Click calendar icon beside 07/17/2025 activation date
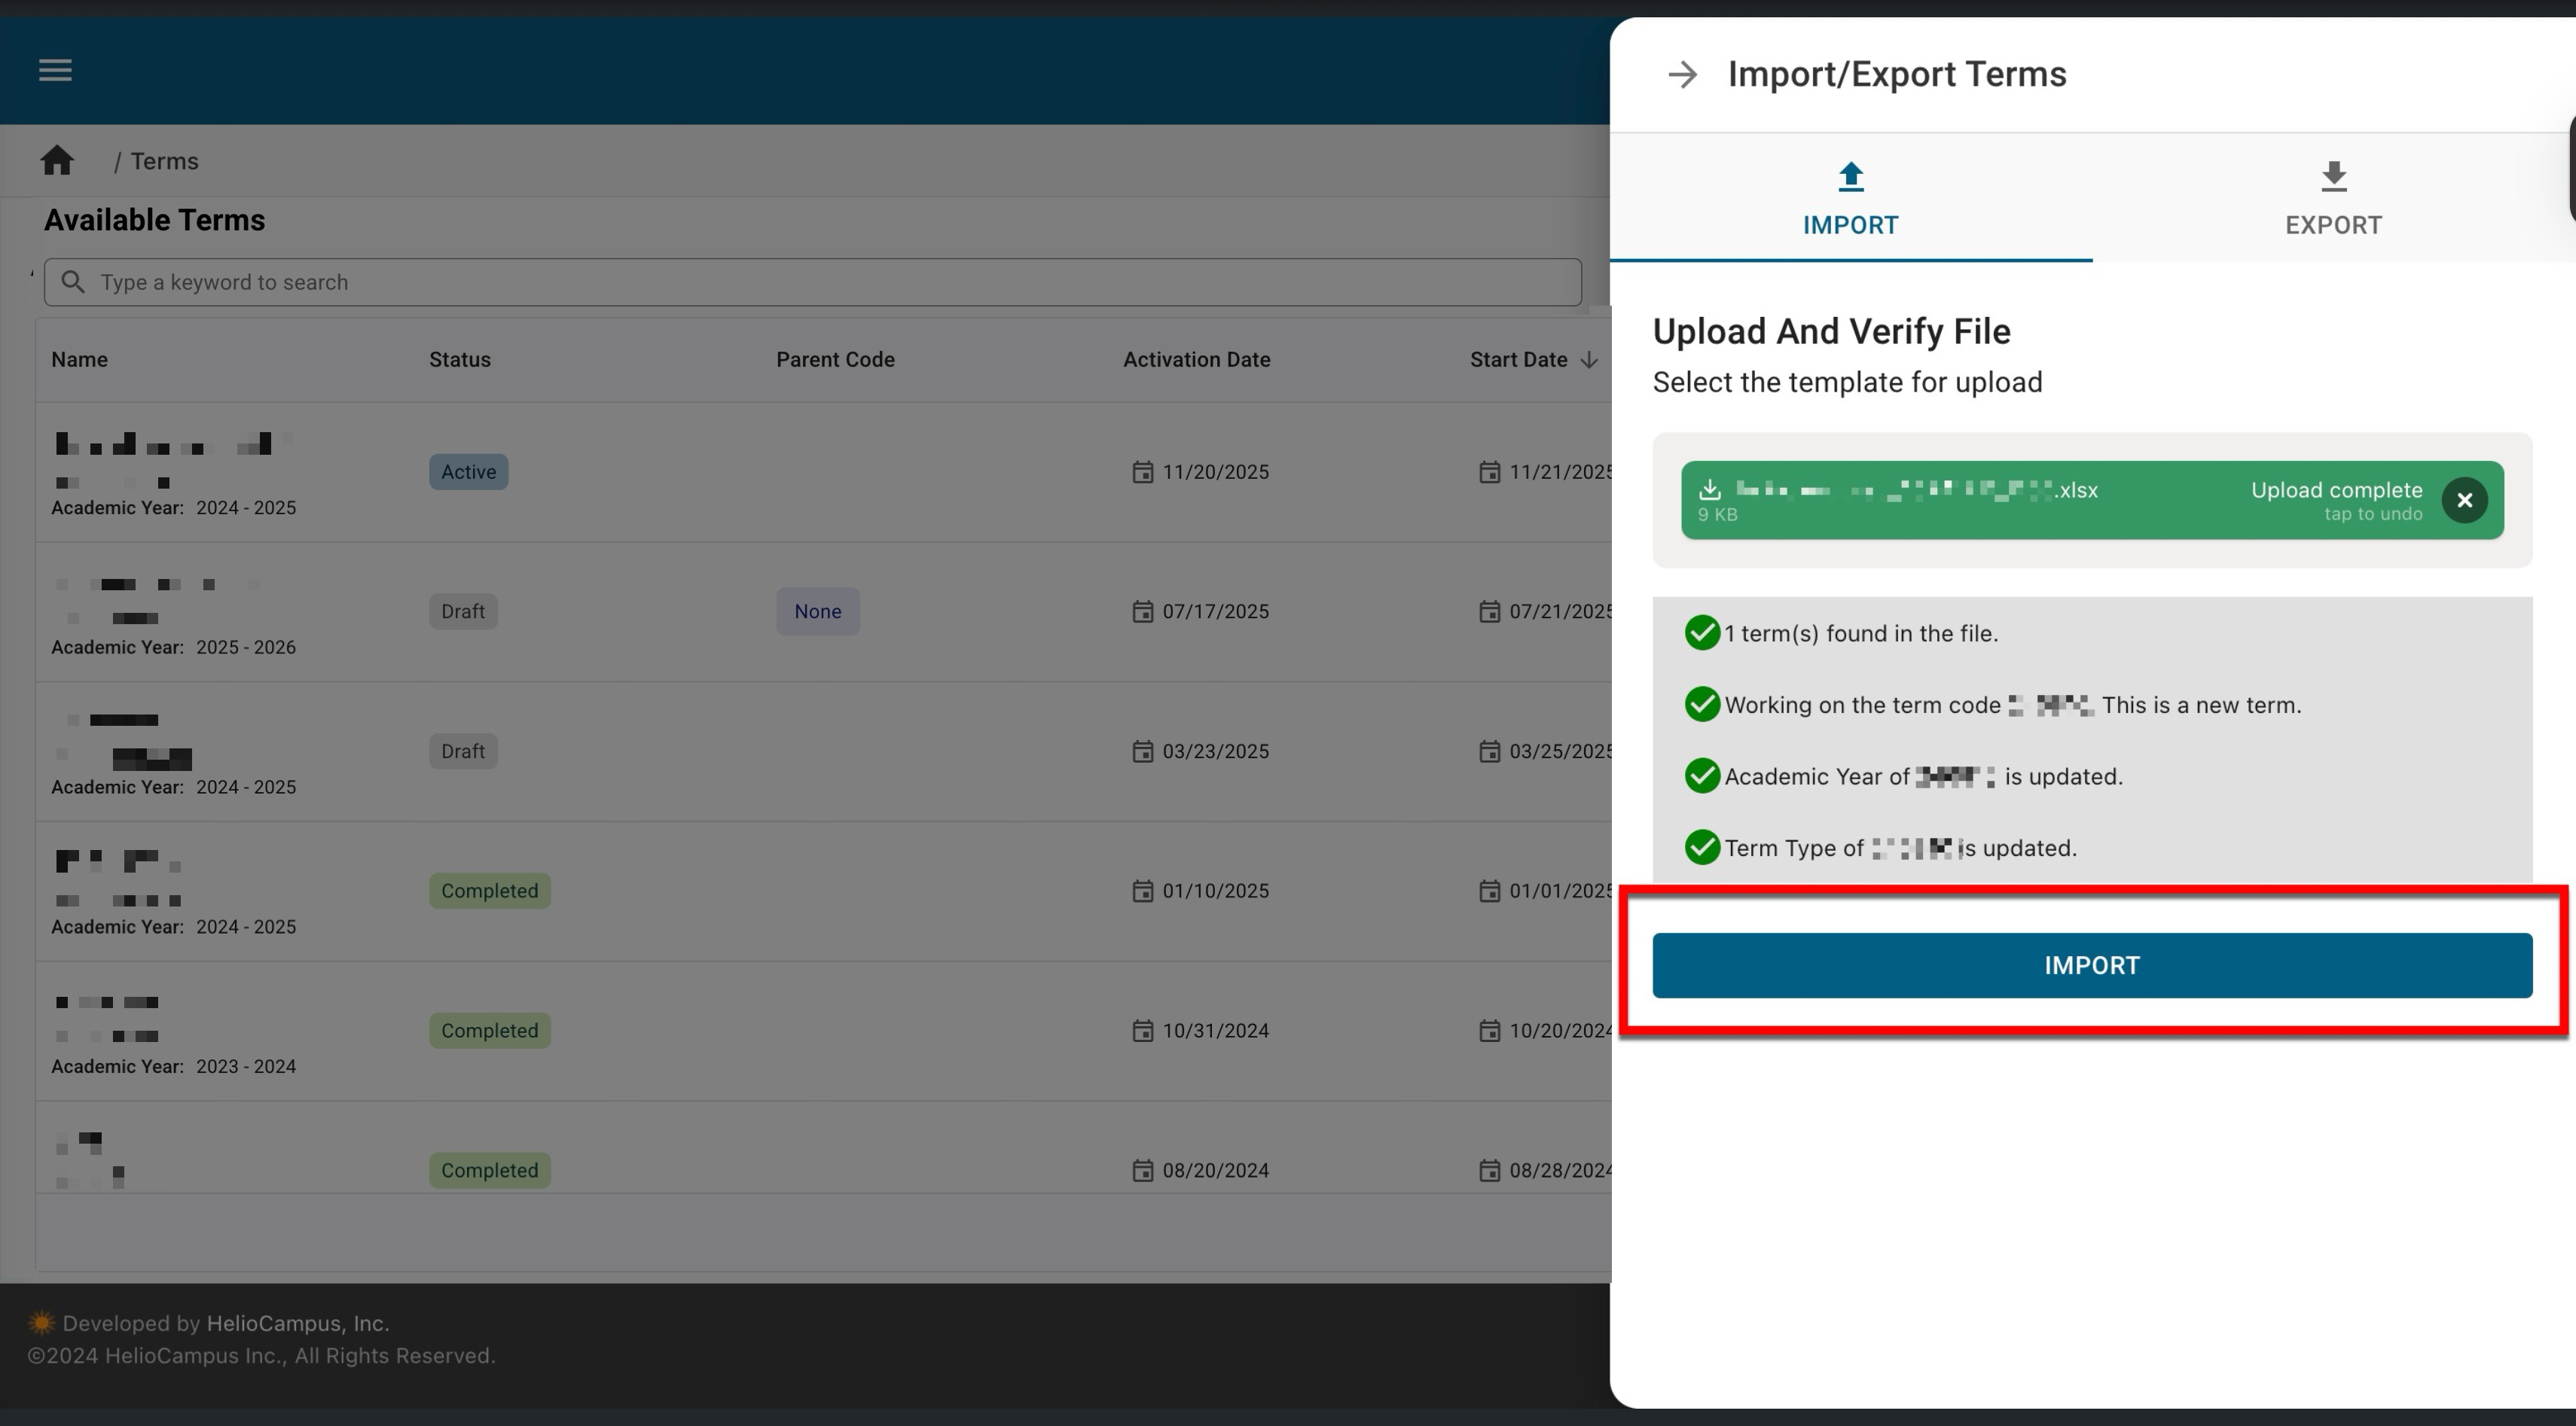The image size is (2576, 1426). 1142,611
